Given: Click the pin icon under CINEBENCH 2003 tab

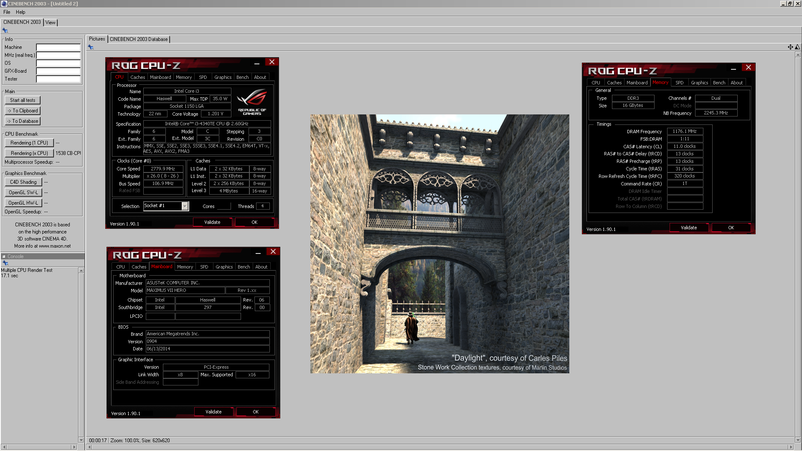Looking at the screenshot, I should coord(5,30).
